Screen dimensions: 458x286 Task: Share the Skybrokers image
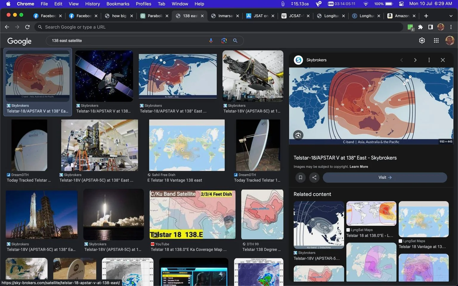[x=314, y=178]
